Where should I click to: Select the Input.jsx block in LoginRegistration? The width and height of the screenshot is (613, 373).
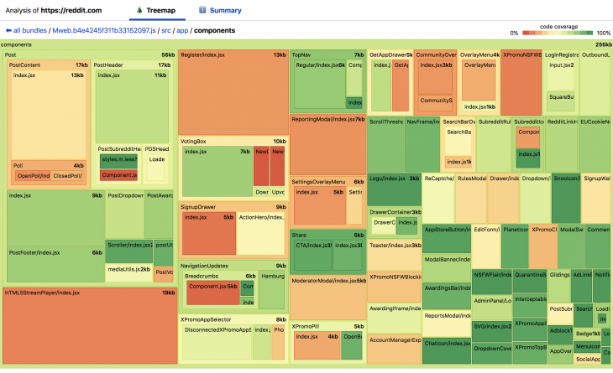click(x=561, y=75)
